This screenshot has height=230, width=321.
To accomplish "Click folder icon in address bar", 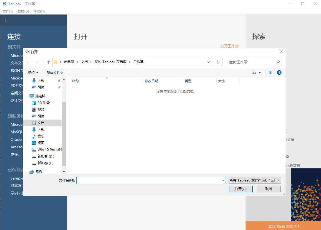I will pyautogui.click(x=55, y=62).
